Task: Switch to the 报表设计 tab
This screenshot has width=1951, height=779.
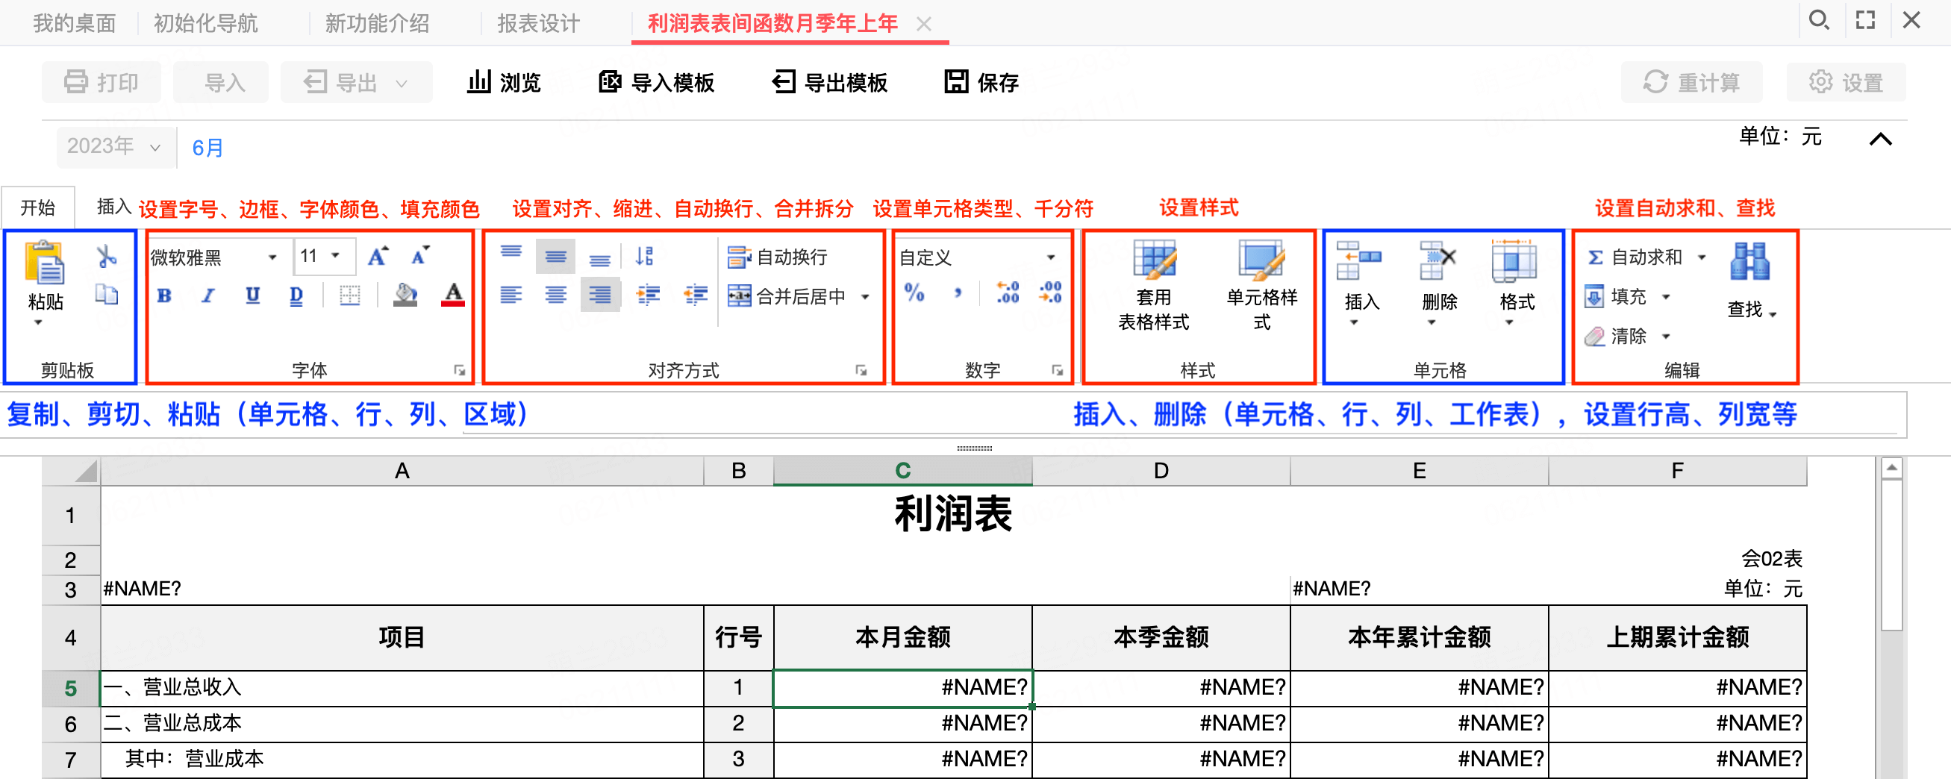Action: (x=538, y=23)
